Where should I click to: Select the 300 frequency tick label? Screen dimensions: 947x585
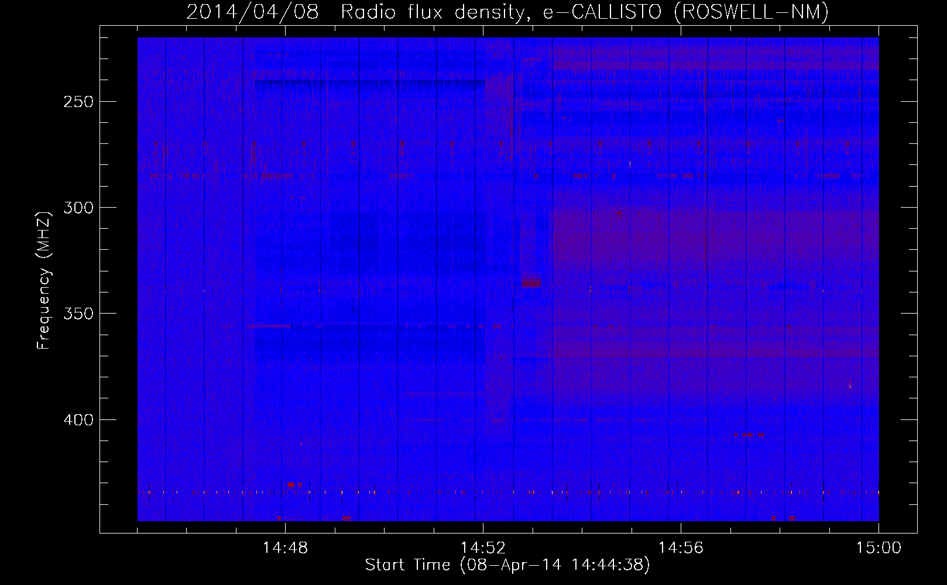(78, 208)
